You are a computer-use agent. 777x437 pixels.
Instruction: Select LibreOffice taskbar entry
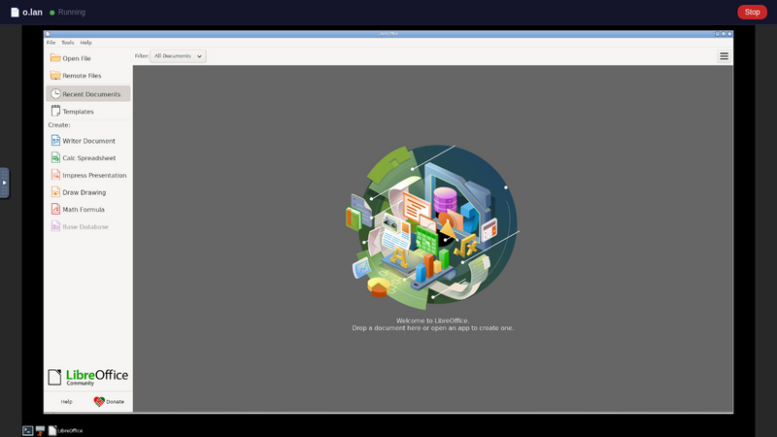click(66, 430)
